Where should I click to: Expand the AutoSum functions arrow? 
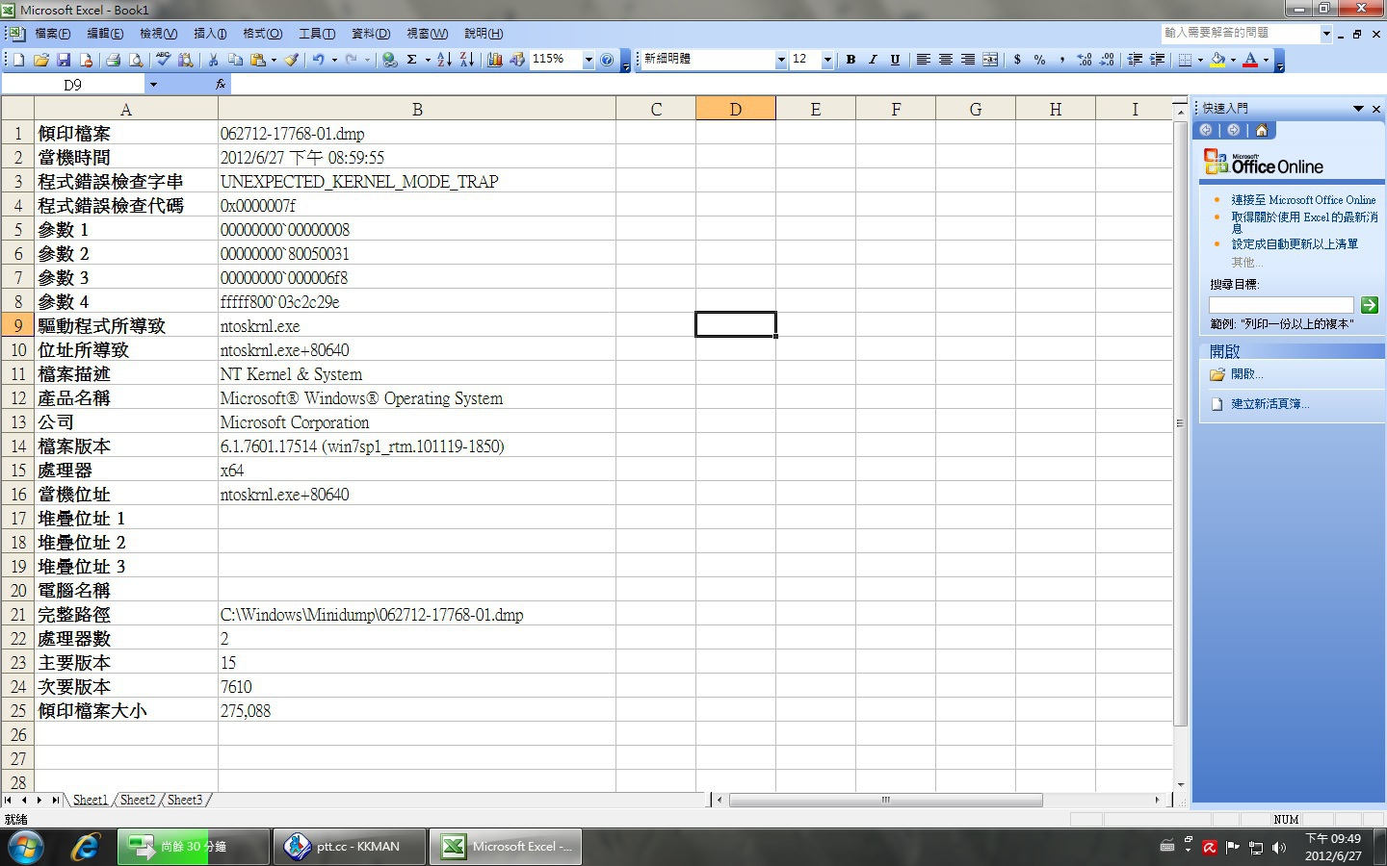428,60
